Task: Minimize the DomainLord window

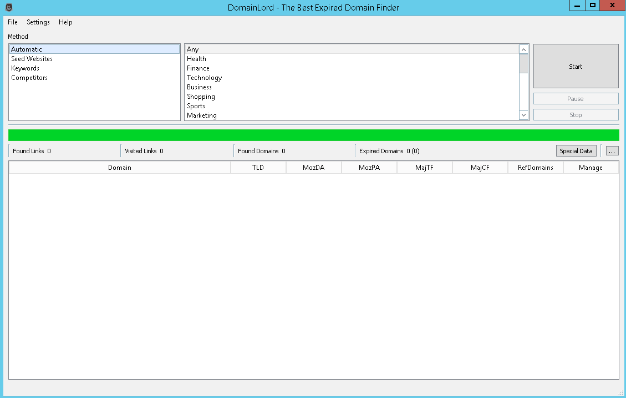Action: (577, 6)
